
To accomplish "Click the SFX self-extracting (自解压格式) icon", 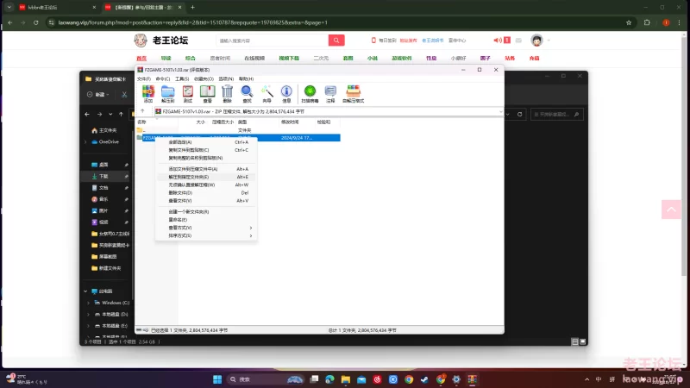I will 353,94.
